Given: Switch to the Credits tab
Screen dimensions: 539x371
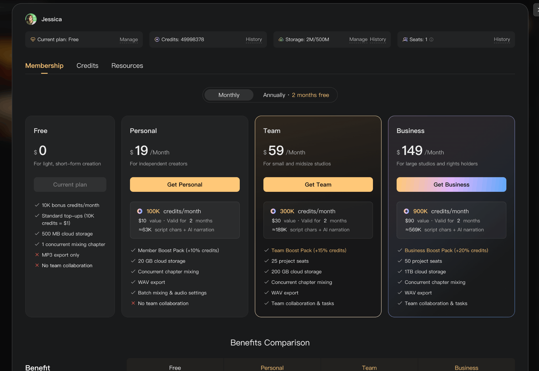Looking at the screenshot, I should click(87, 66).
